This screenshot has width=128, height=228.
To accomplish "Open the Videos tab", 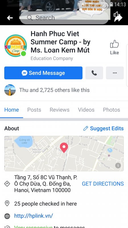I will (86, 110).
